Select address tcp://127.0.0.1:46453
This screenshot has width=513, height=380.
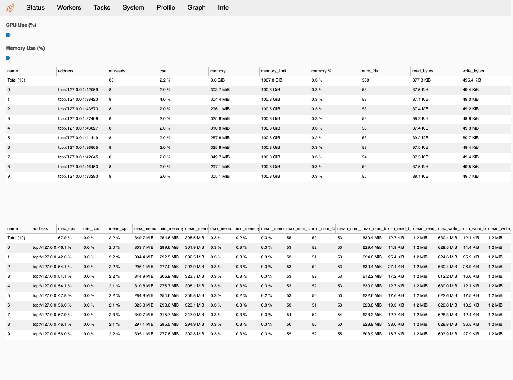coord(78,167)
